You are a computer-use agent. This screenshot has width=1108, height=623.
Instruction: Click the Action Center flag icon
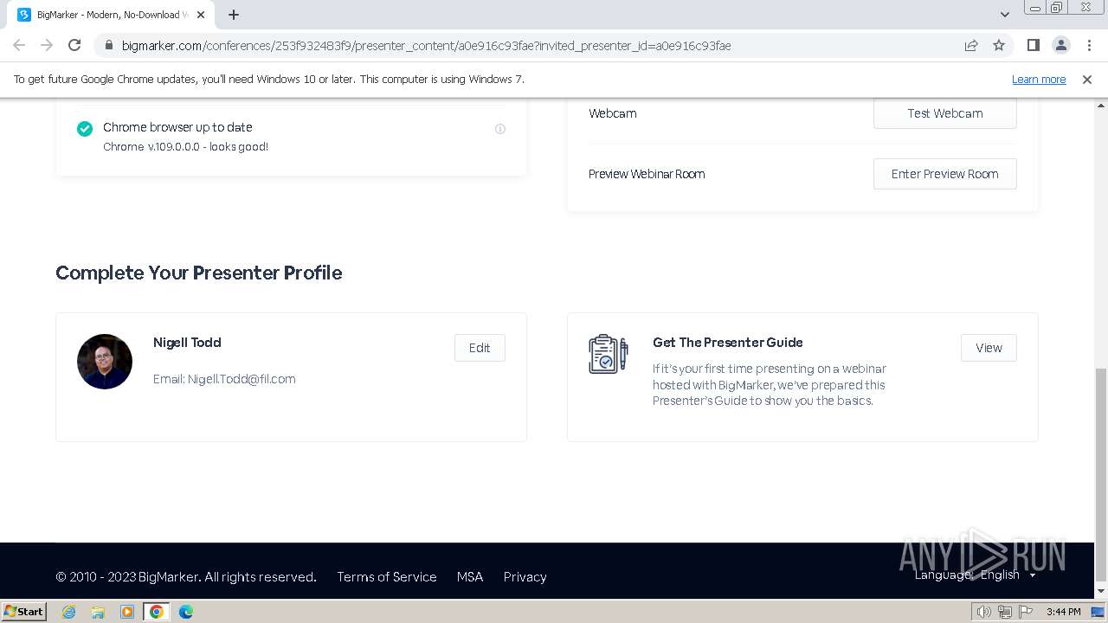[1026, 612]
